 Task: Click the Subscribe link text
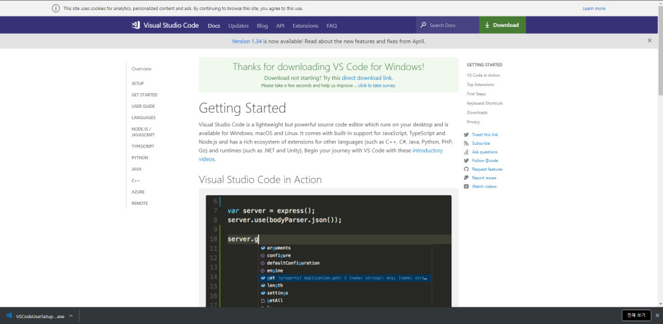481,143
